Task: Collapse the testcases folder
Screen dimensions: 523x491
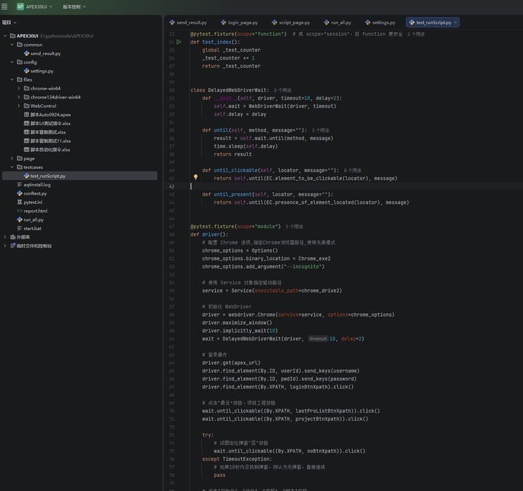Action: coord(12,167)
